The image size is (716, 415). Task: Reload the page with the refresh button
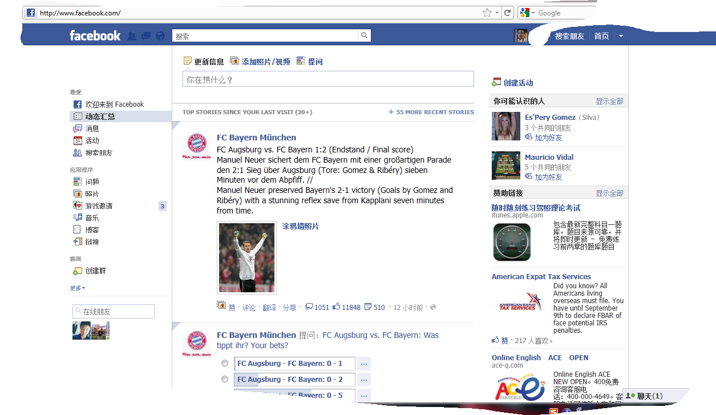[507, 13]
